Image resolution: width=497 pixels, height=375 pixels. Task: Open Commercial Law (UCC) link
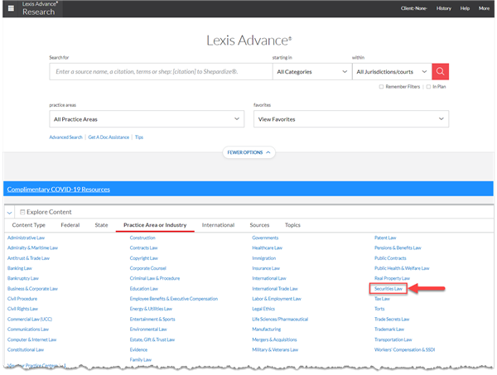[x=30, y=320]
